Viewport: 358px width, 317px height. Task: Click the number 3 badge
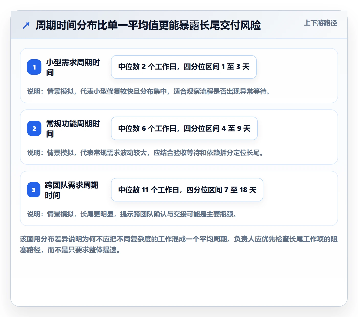pyautogui.click(x=34, y=190)
